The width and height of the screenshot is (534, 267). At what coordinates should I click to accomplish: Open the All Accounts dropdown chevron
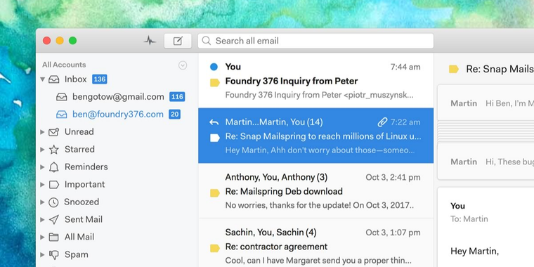point(183,65)
